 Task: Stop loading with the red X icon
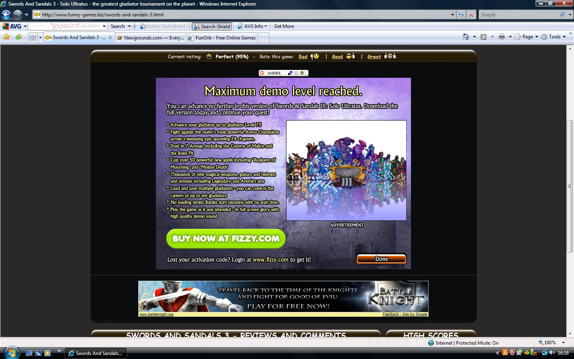(471, 15)
